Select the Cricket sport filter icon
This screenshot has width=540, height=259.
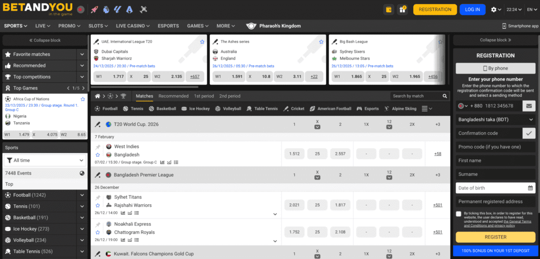coord(286,108)
